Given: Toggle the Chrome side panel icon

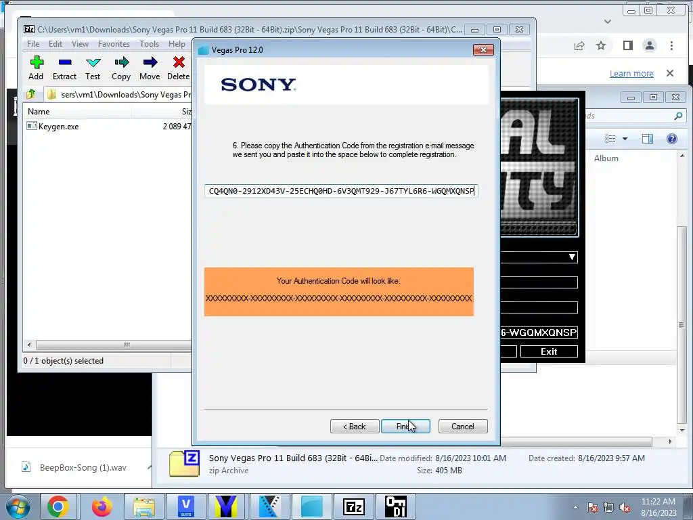Looking at the screenshot, I should pyautogui.click(x=627, y=45).
